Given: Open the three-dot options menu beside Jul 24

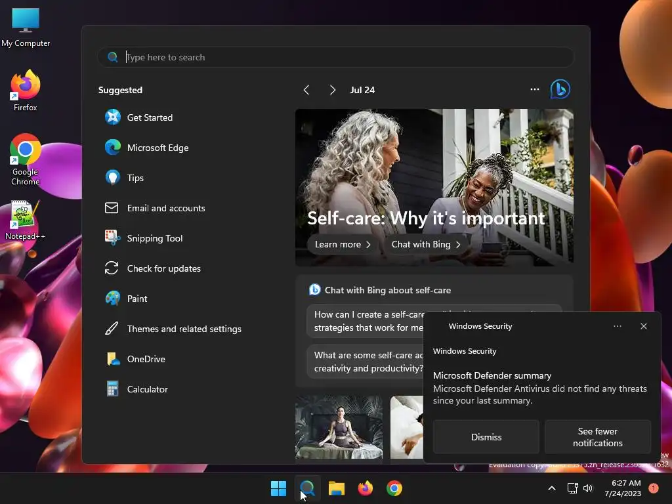Looking at the screenshot, I should (535, 89).
